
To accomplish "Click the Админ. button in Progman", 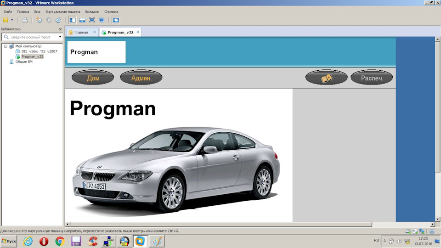I will (141, 78).
